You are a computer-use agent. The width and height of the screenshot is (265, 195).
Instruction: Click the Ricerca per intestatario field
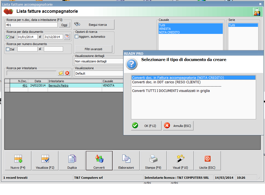click(x=31, y=73)
